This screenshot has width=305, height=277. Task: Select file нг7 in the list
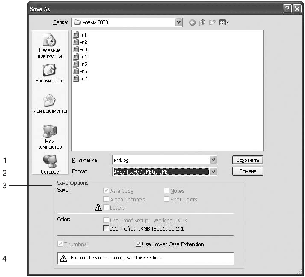(x=81, y=79)
